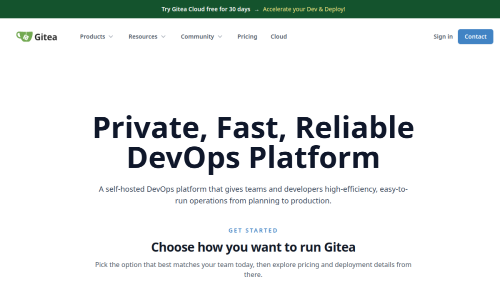Click the GET STARTED label
This screenshot has height=291, width=500.
point(253,231)
